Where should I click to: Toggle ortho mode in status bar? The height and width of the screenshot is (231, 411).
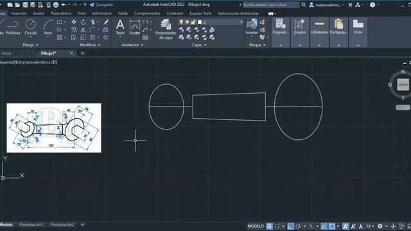tap(290, 226)
